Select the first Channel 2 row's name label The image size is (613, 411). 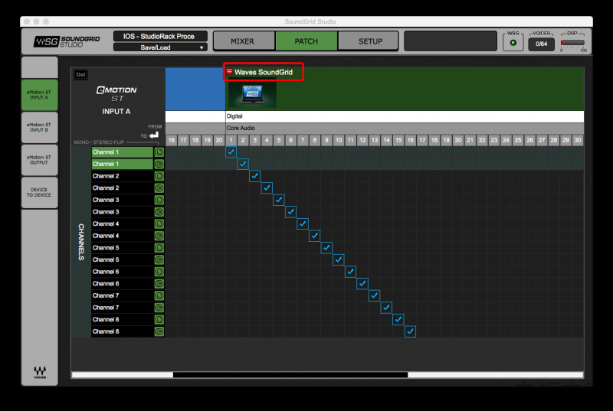123,176
